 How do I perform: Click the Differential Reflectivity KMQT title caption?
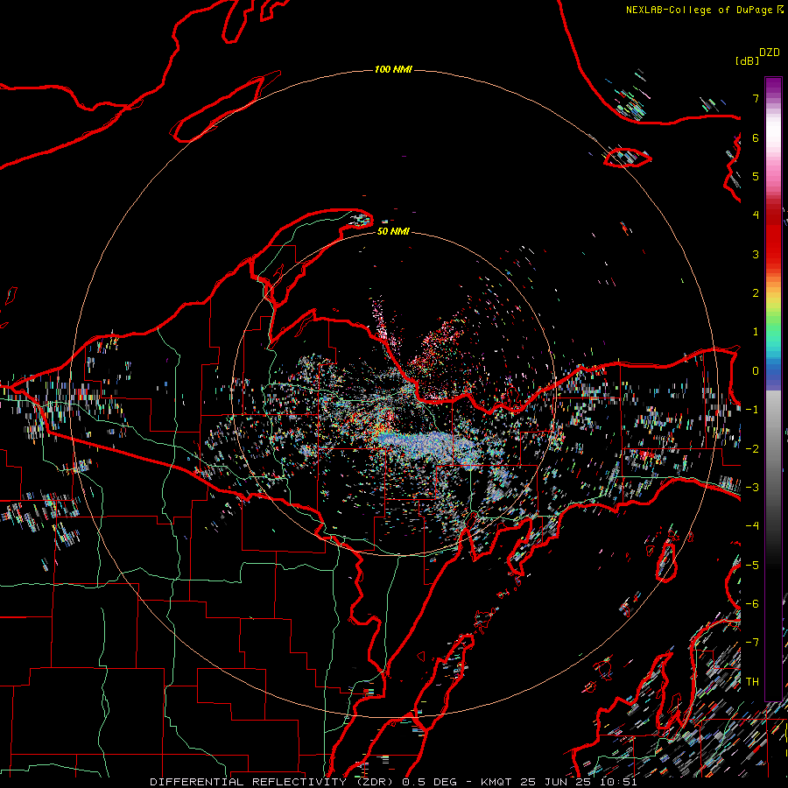(x=393, y=782)
